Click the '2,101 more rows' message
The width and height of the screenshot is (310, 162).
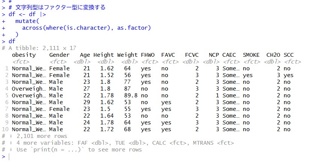pos(42,136)
